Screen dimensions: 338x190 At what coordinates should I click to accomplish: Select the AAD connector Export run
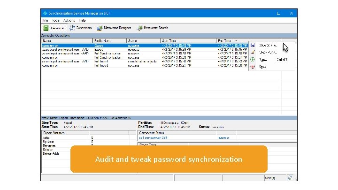click(145, 50)
